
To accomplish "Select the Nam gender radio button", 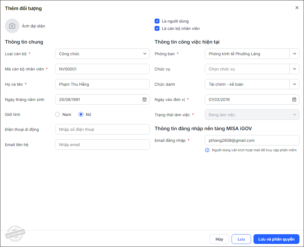I will pyautogui.click(x=58, y=115).
